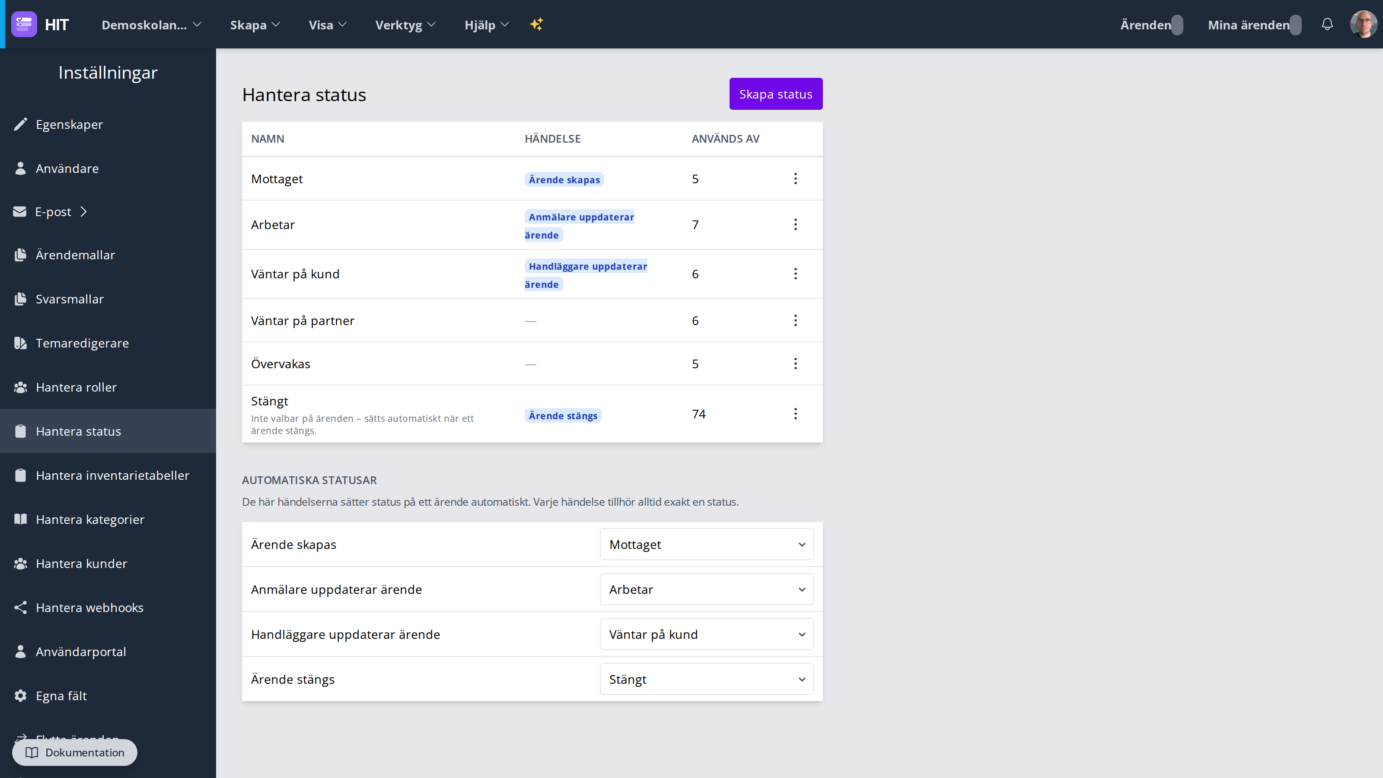Screen dimensions: 1383x778
Task: Click group icon next to Hantera kunder
Action: click(20, 563)
